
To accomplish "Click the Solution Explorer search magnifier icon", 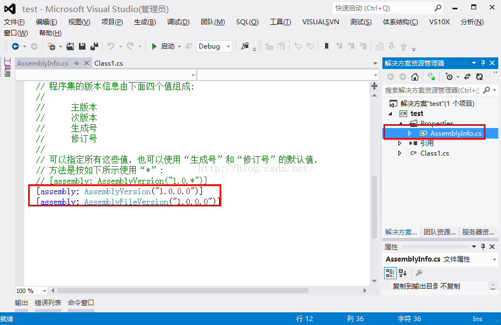I will pos(487,90).
